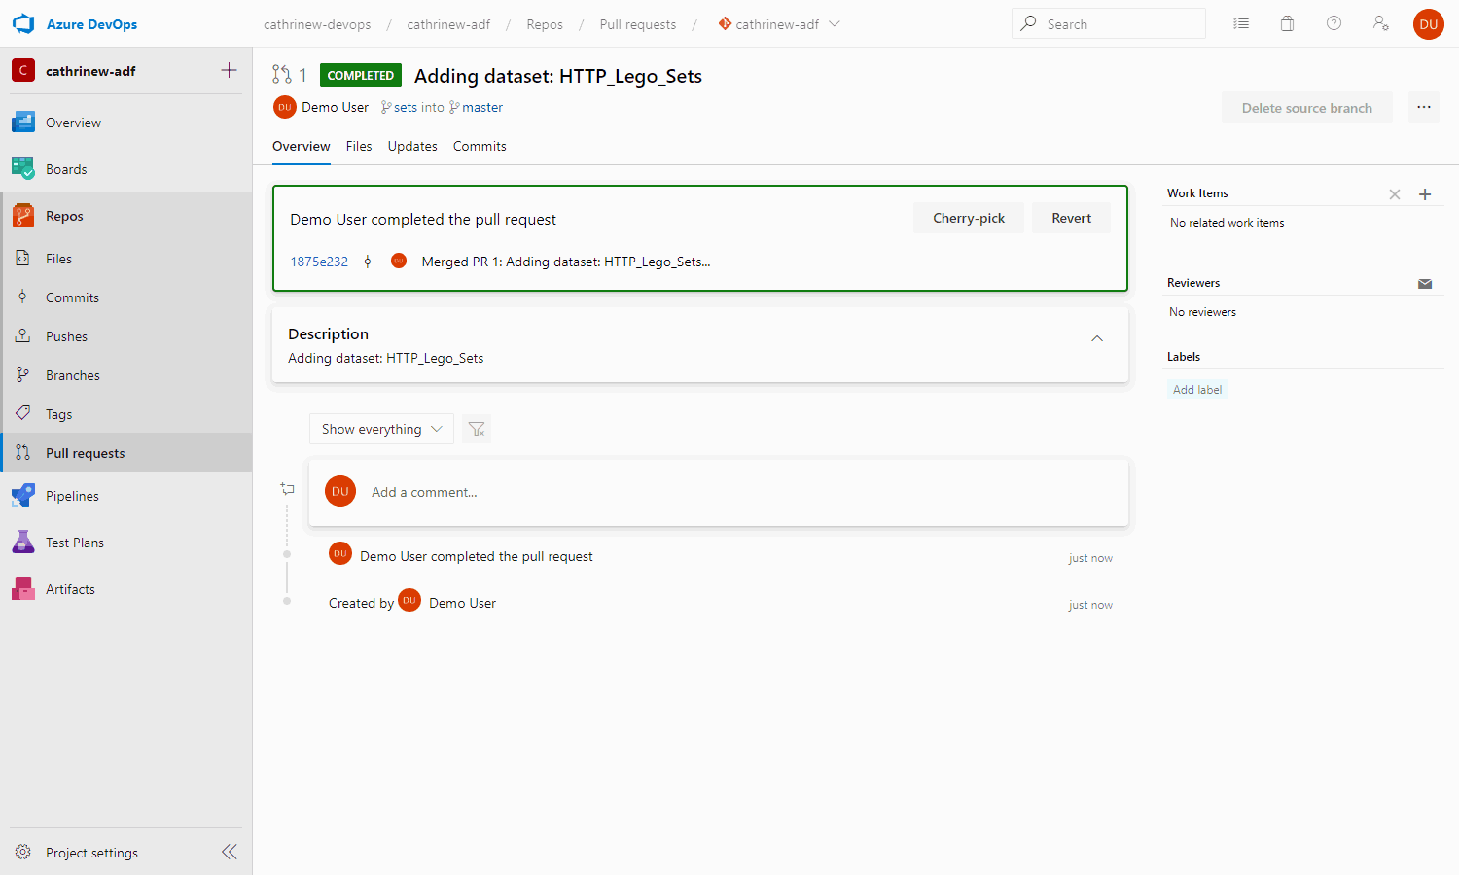Click the marketplace shopping bag icon
The height and width of the screenshot is (875, 1459).
[1287, 24]
